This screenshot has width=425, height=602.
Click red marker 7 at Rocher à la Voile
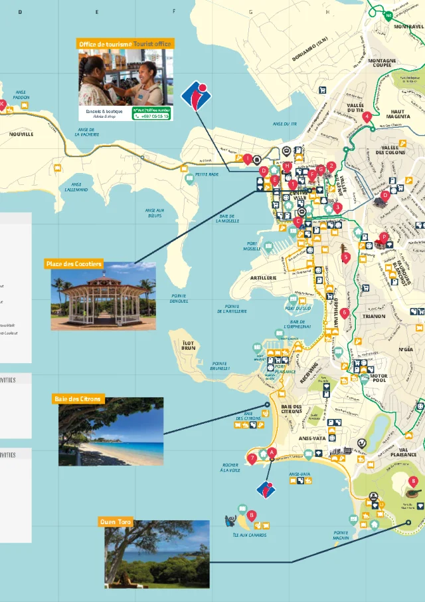pyautogui.click(x=252, y=458)
